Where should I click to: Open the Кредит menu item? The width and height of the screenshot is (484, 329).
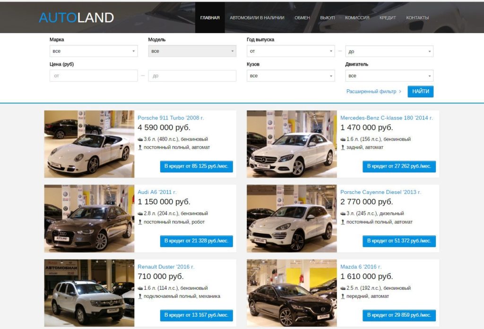[x=388, y=18]
